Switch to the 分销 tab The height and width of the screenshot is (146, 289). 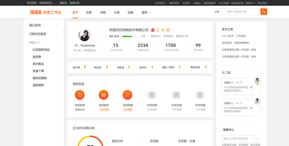coord(117,13)
